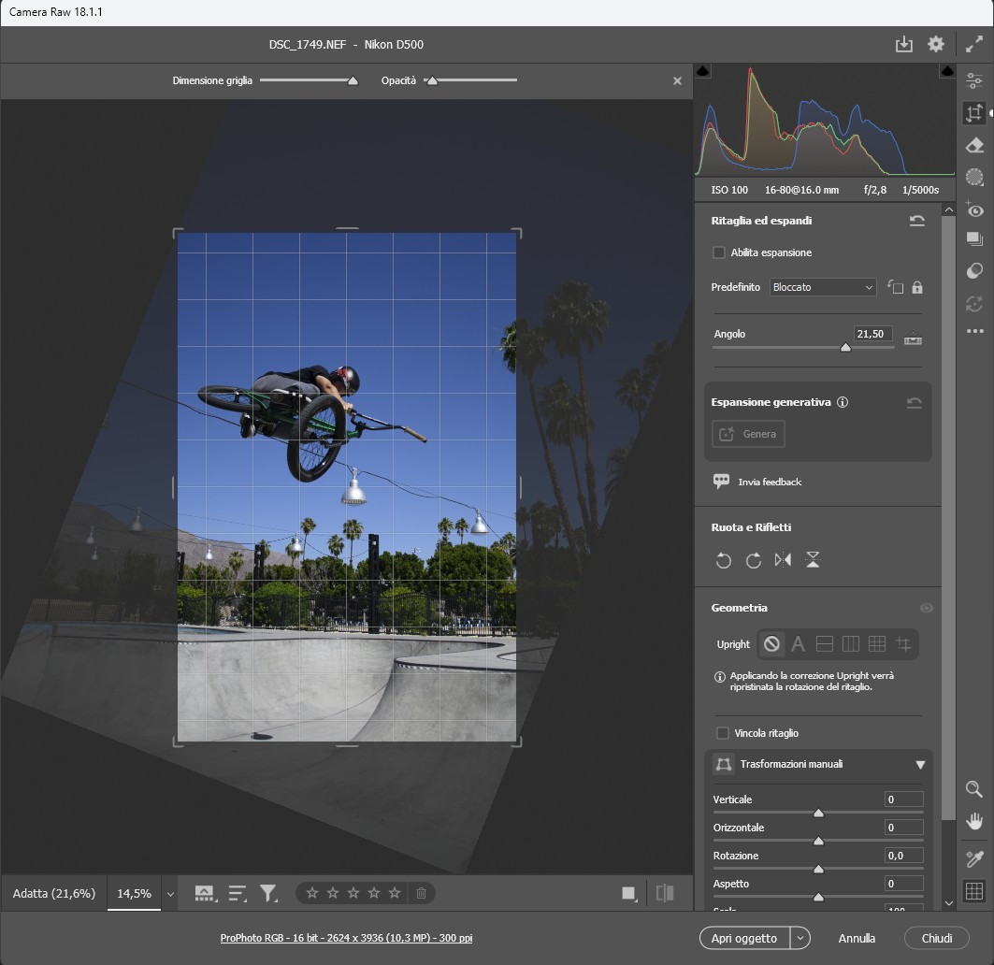
Task: Select the Healing eraser tool in sidebar
Action: click(x=974, y=145)
